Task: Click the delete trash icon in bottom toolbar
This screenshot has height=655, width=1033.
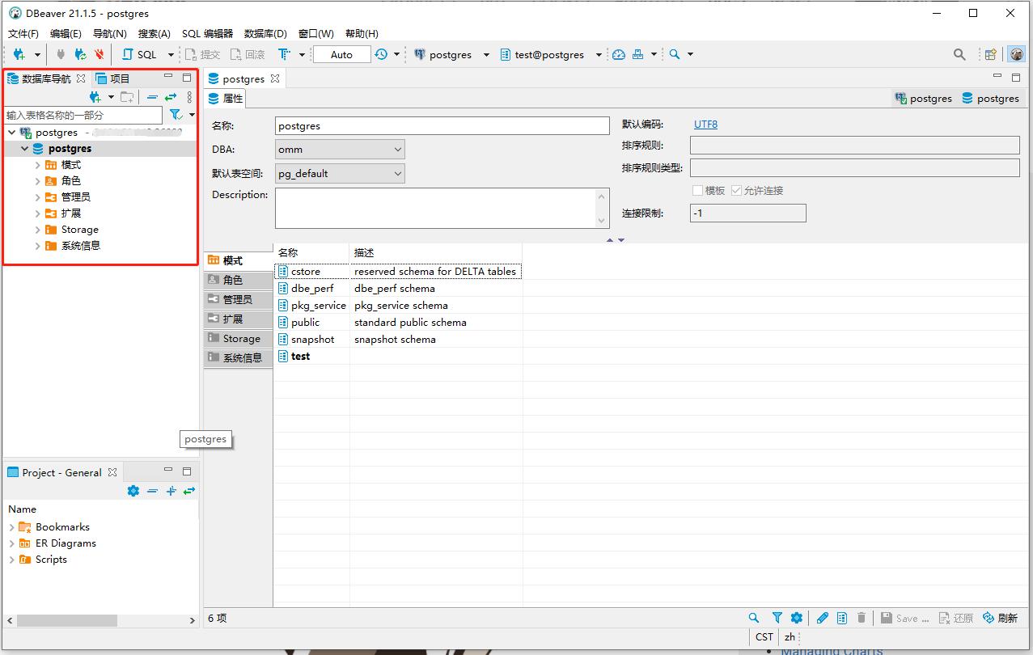Action: point(862,618)
